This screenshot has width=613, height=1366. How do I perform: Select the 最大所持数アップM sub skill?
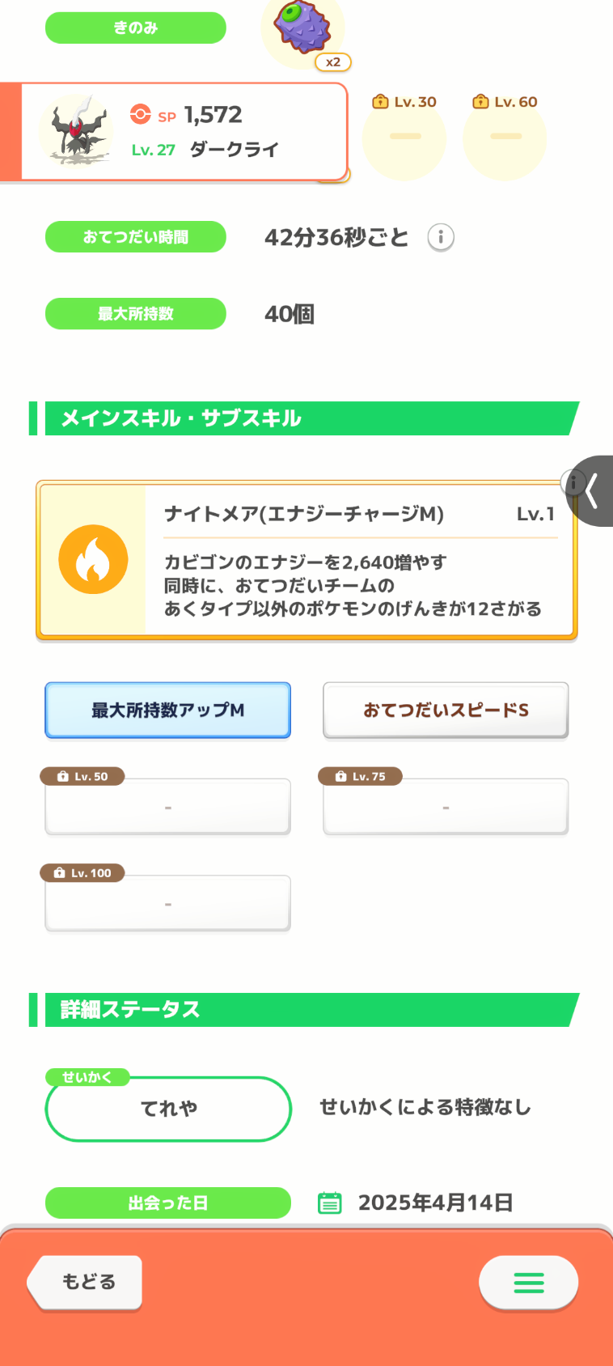[167, 710]
